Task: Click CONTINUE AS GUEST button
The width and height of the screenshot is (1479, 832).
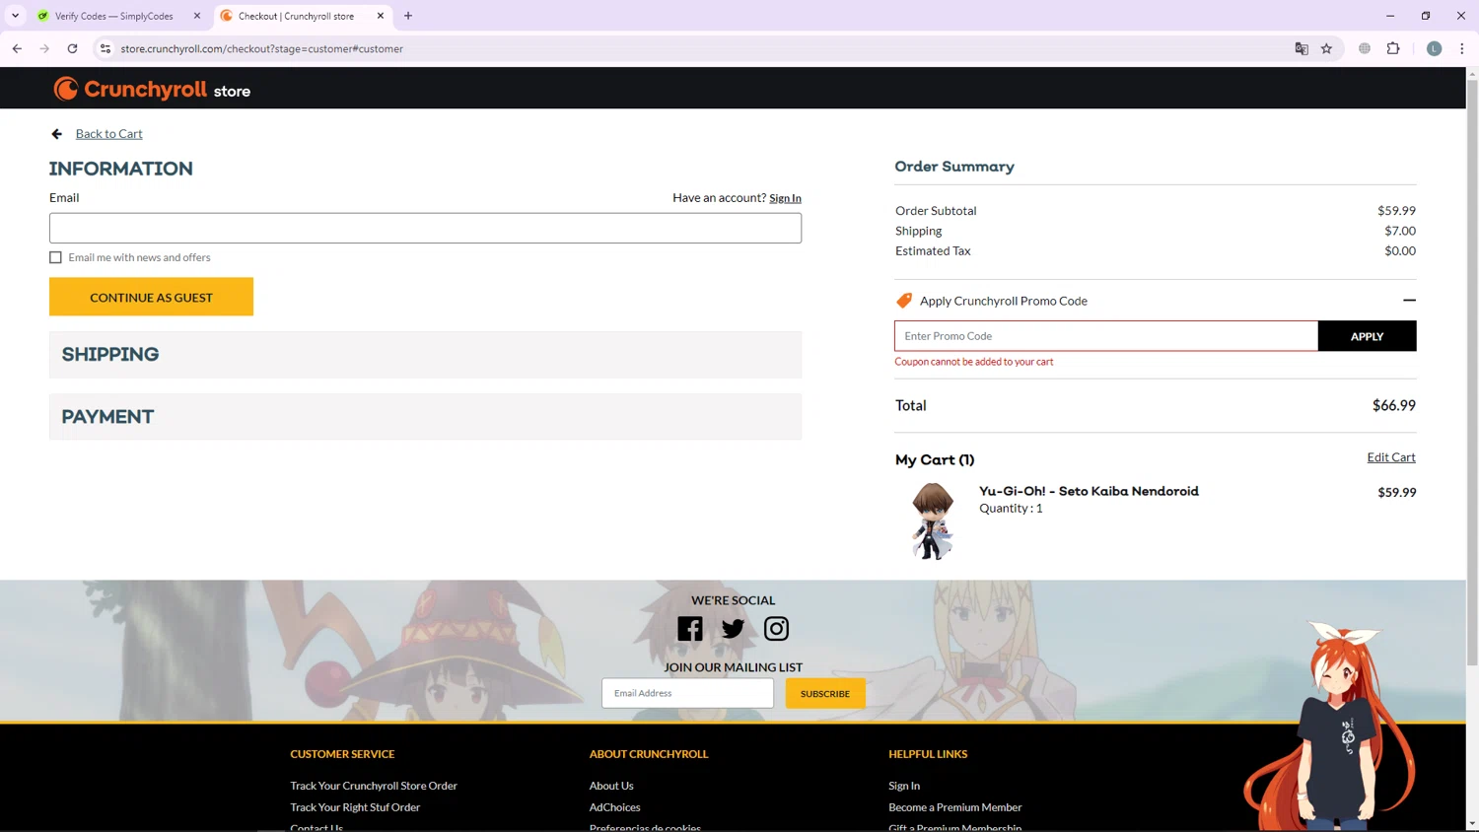Action: point(151,297)
